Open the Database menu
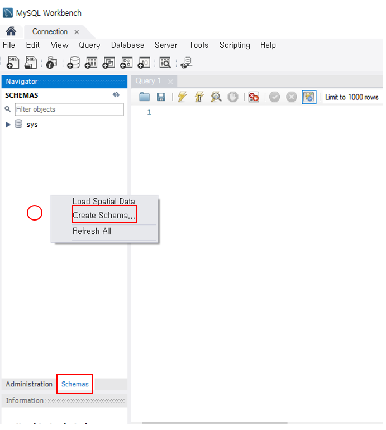This screenshot has width=386, height=430. tap(127, 45)
